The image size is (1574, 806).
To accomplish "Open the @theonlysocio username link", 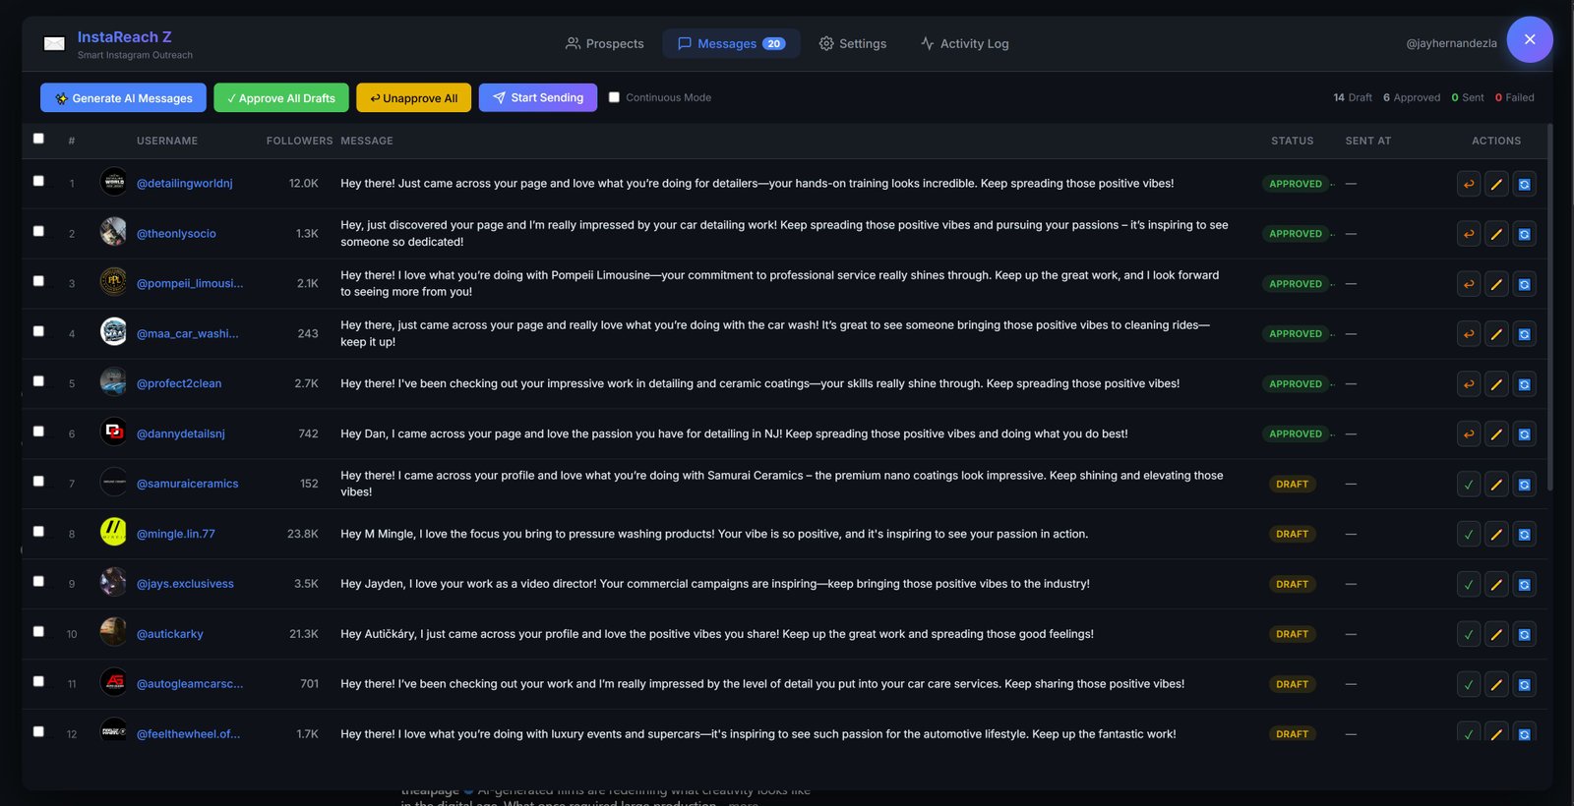I will [176, 234].
